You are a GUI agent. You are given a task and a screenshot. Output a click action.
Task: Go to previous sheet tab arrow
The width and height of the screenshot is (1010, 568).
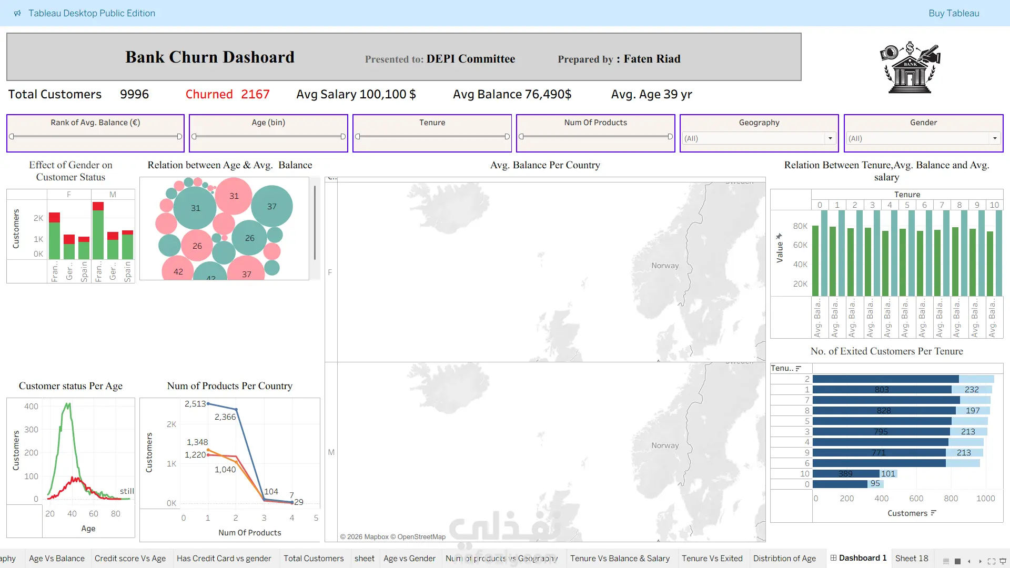pos(969,561)
